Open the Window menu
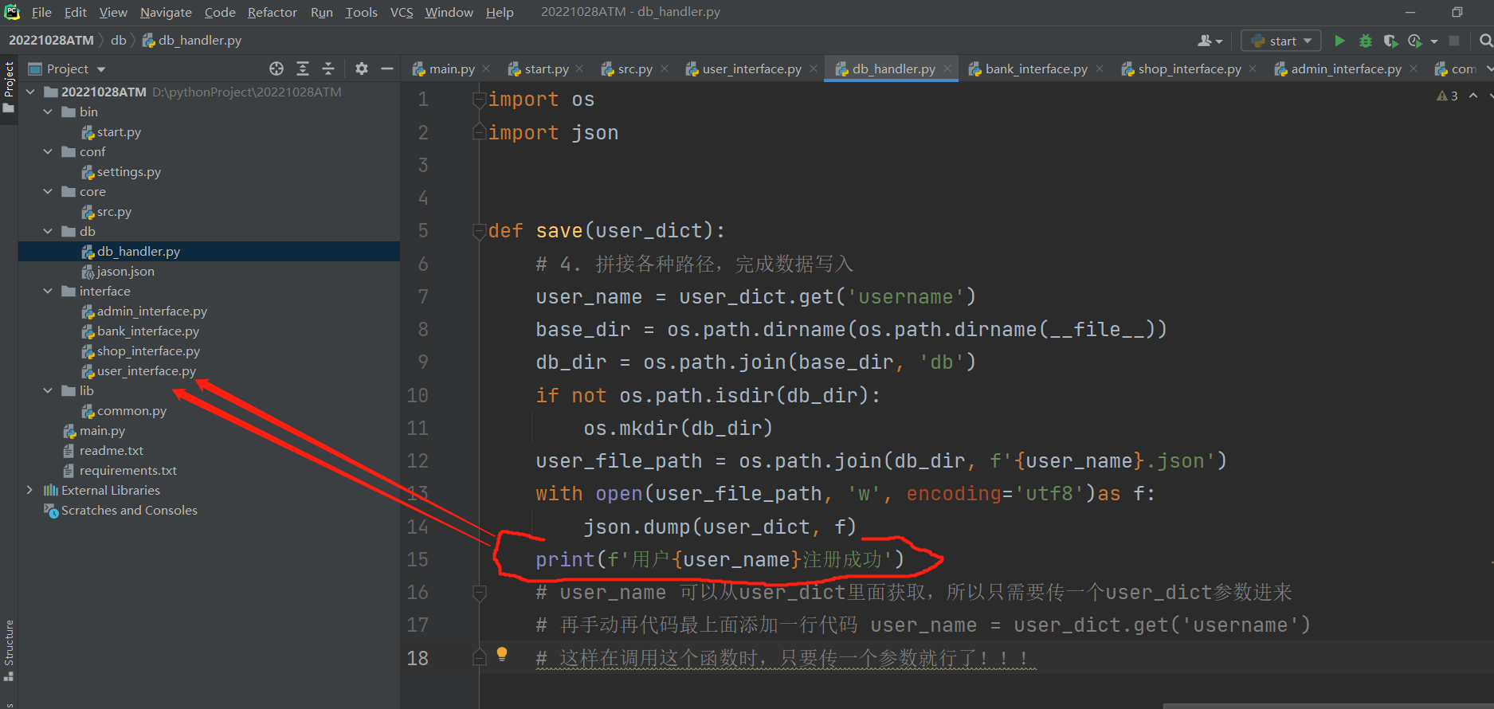Viewport: 1494px width, 709px height. pyautogui.click(x=449, y=12)
